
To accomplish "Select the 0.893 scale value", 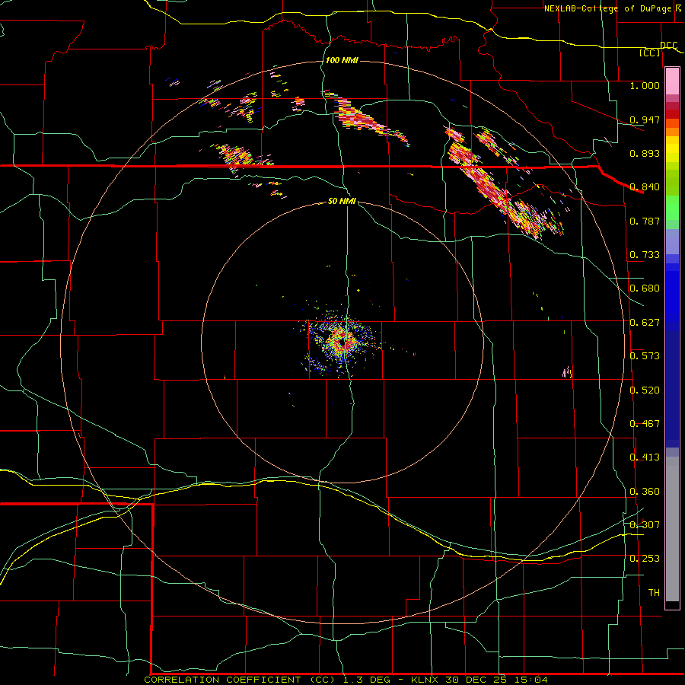I will (645, 153).
